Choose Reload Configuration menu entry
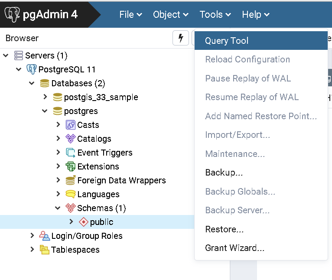This screenshot has width=332, height=280. pyautogui.click(x=261, y=59)
